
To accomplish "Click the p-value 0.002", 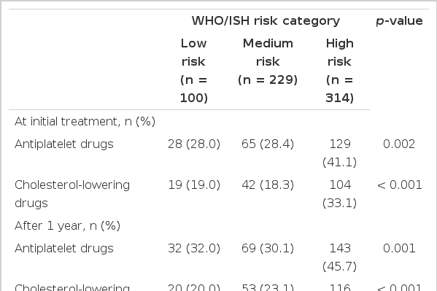I will point(399,144).
